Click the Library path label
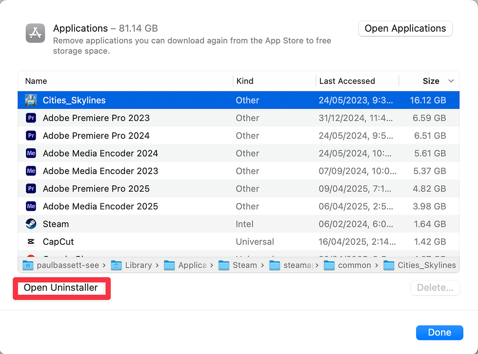The image size is (478, 354). click(139, 265)
